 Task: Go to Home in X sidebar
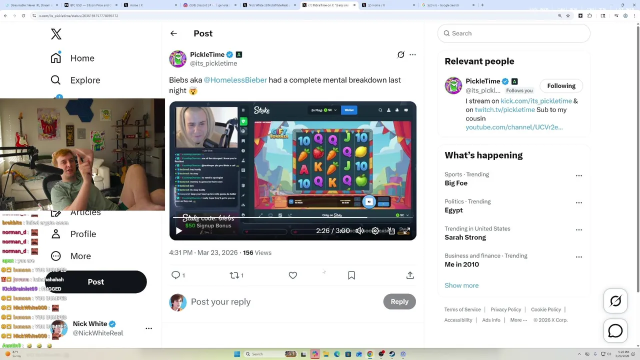(x=72, y=58)
